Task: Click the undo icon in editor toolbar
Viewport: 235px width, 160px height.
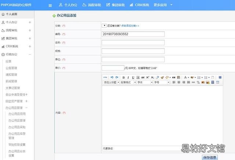Action: pos(112,77)
